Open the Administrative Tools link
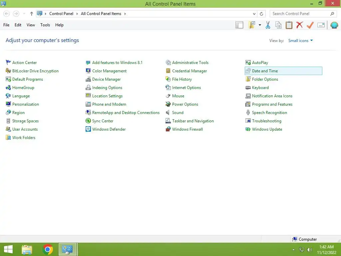Image resolution: width=341 pixels, height=256 pixels. 190,62
